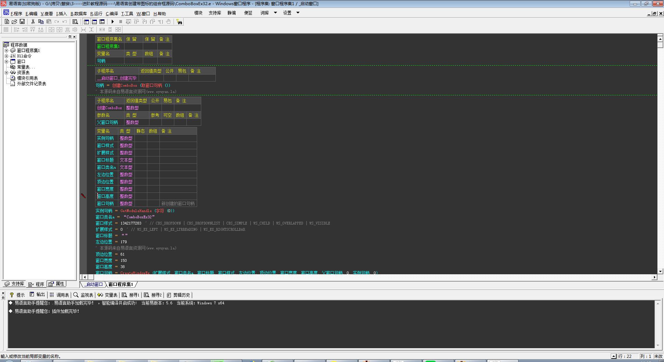Switch to the _启动窗口 tab
Image resolution: width=664 pixels, height=362 pixels.
click(94, 284)
